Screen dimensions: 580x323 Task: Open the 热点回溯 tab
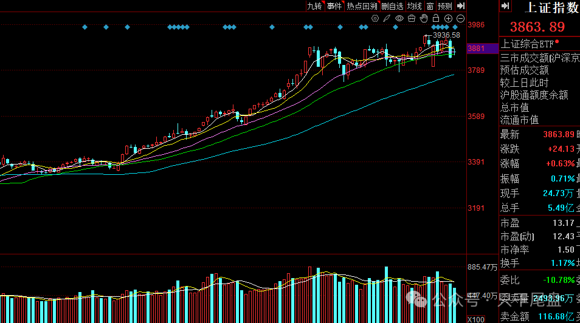click(362, 6)
